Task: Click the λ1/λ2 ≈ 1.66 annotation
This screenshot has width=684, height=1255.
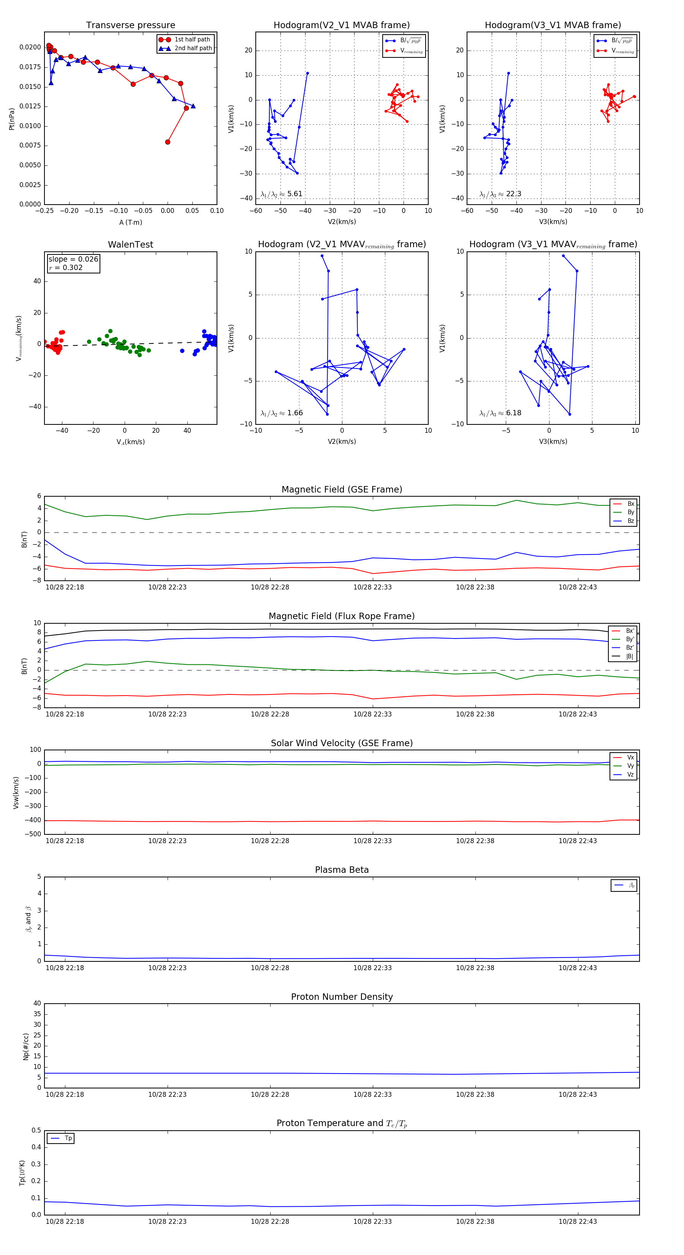Action: pos(281,413)
